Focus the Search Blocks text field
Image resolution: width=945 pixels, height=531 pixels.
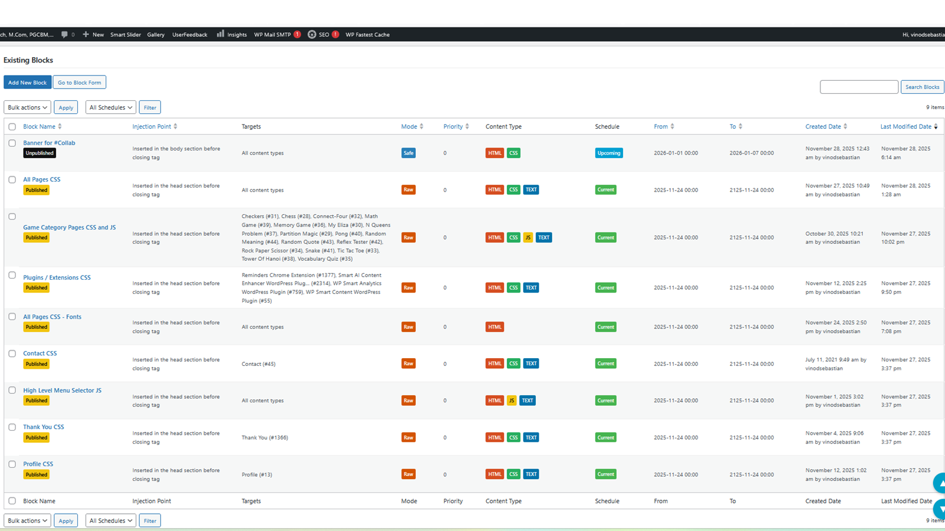[x=859, y=87]
